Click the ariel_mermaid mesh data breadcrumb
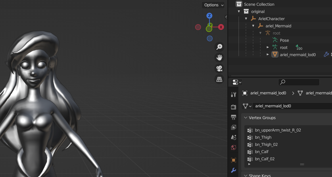 coord(315,93)
